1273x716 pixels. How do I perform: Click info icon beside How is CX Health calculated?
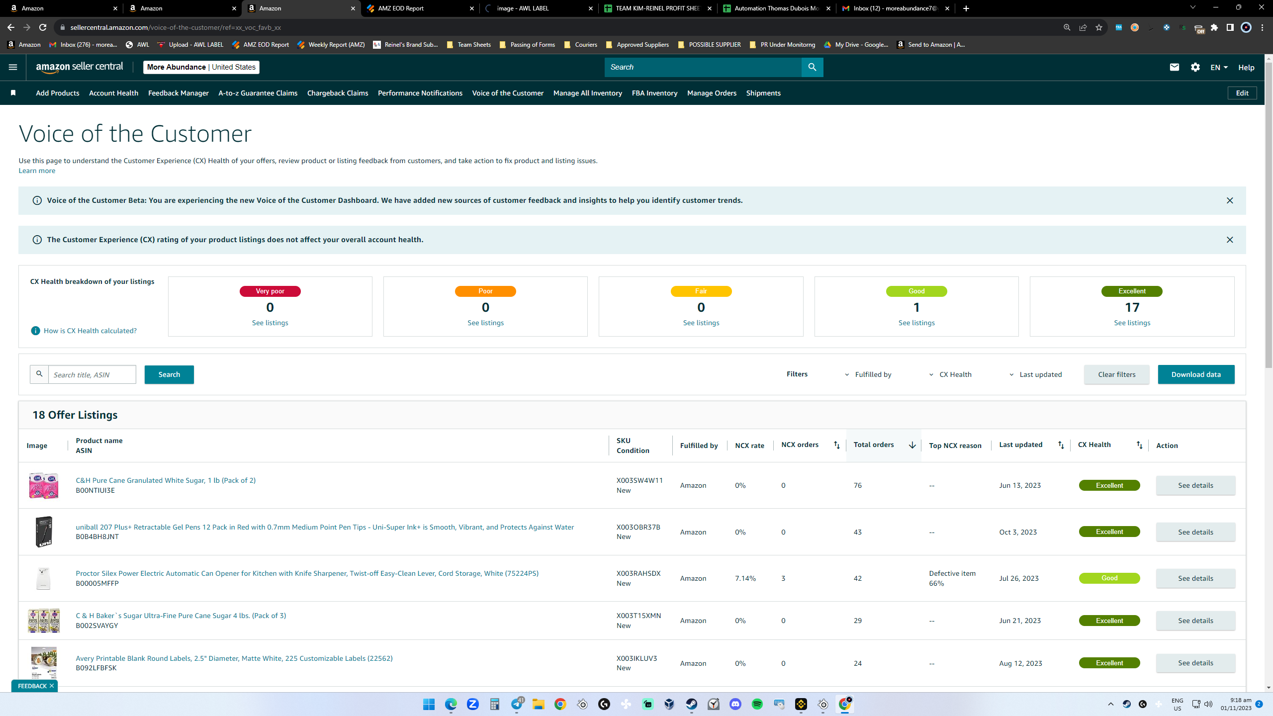coord(35,331)
